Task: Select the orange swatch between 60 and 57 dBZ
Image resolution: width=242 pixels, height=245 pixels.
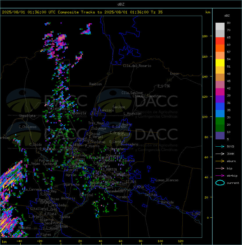Action: pos(220,48)
